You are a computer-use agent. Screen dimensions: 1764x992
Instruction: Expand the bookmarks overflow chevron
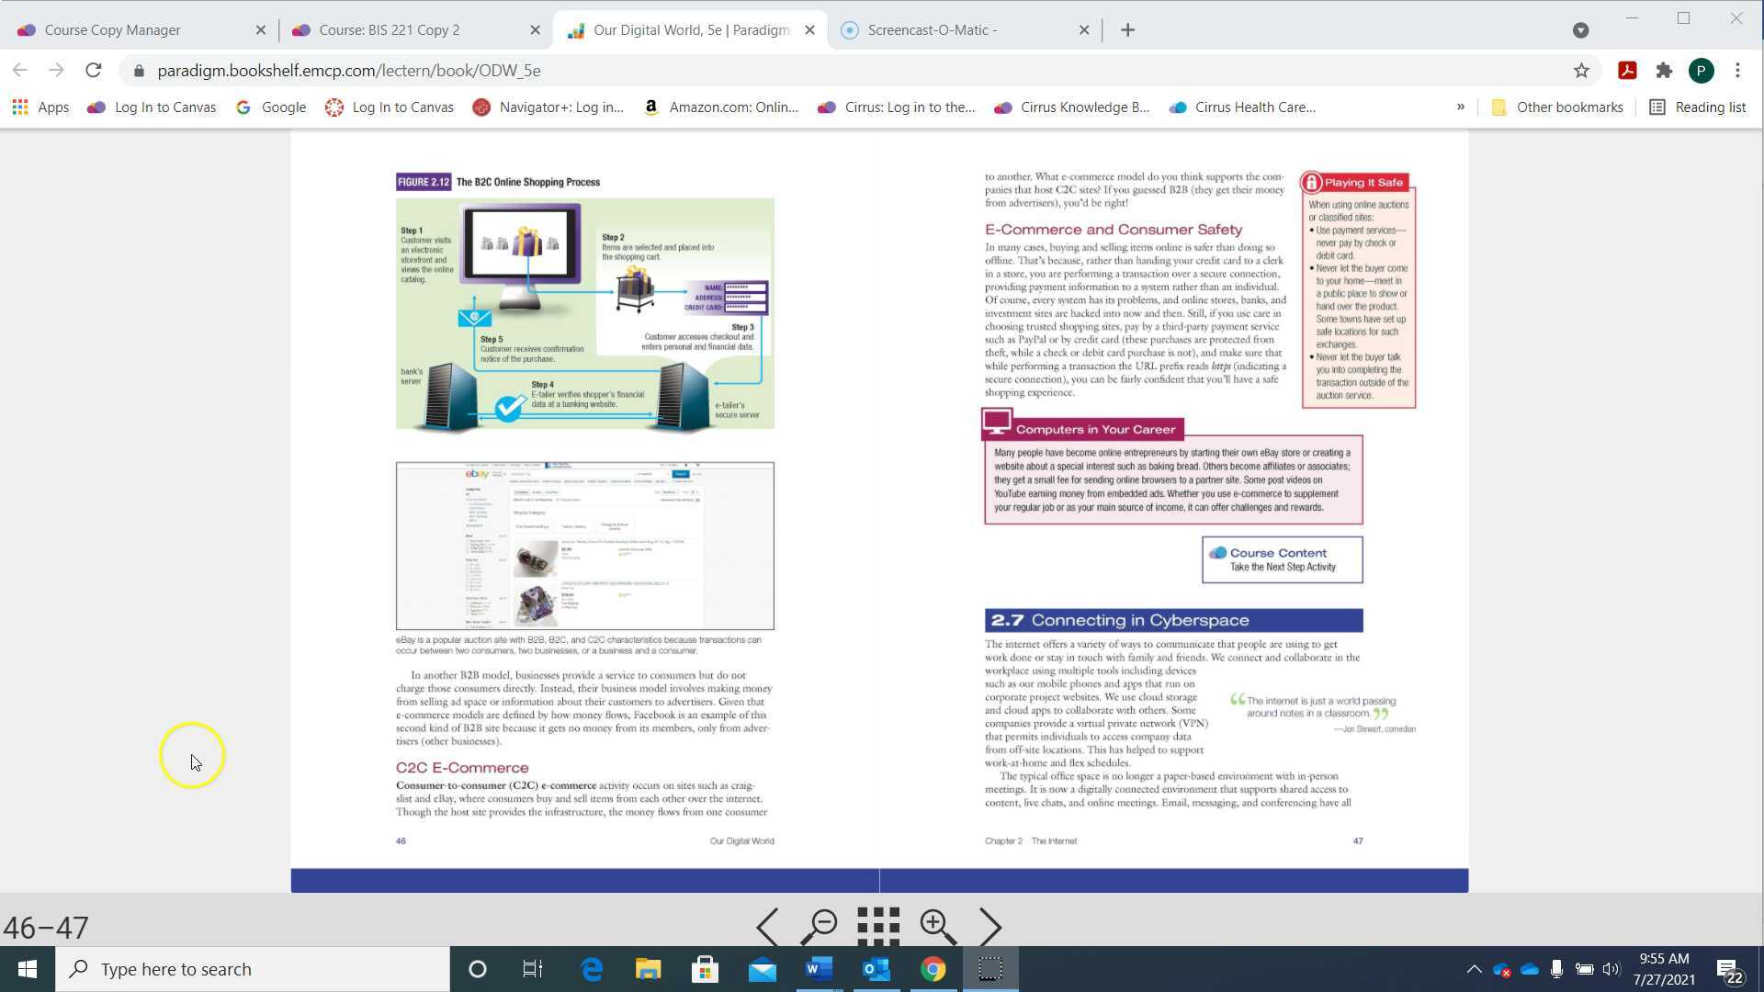tap(1460, 107)
